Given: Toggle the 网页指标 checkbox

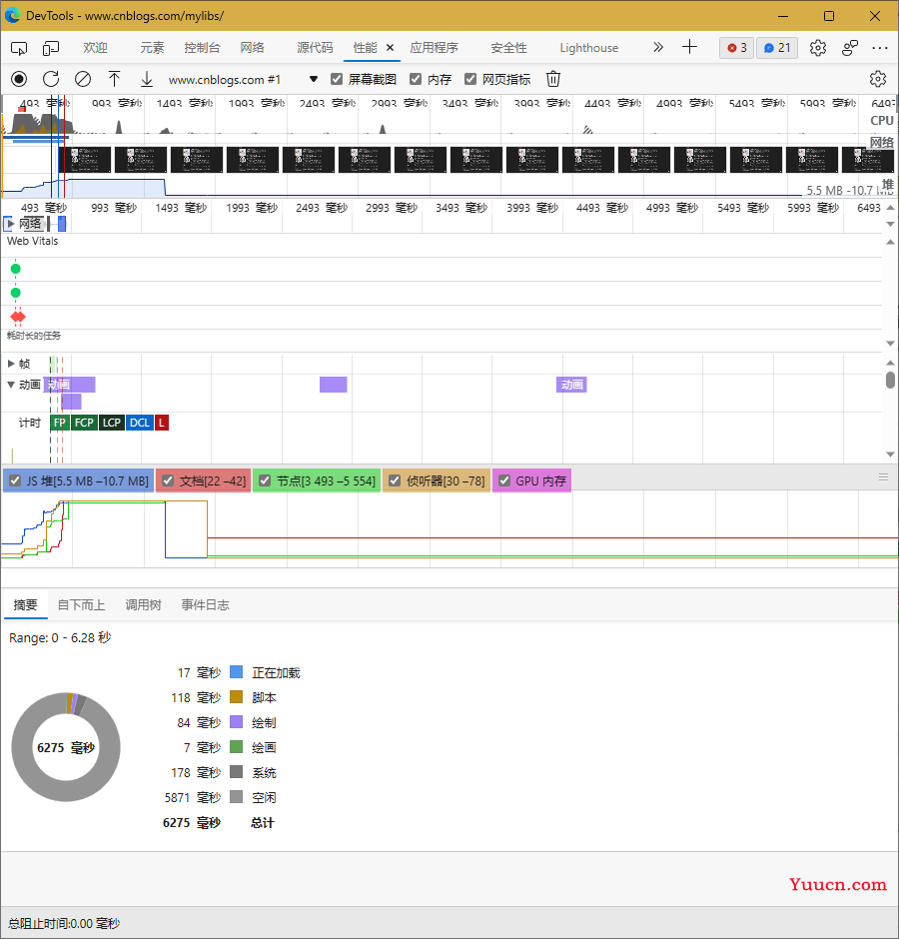Looking at the screenshot, I should [x=470, y=79].
